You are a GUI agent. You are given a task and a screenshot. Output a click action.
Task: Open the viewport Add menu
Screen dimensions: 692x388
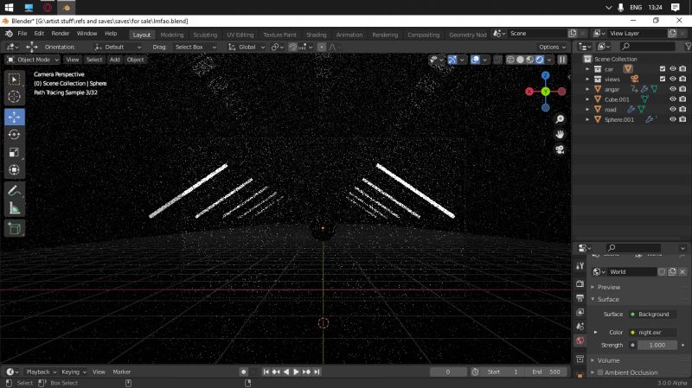click(115, 60)
